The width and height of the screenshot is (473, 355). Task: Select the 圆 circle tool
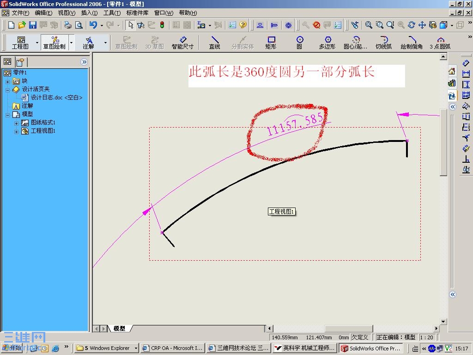click(299, 43)
